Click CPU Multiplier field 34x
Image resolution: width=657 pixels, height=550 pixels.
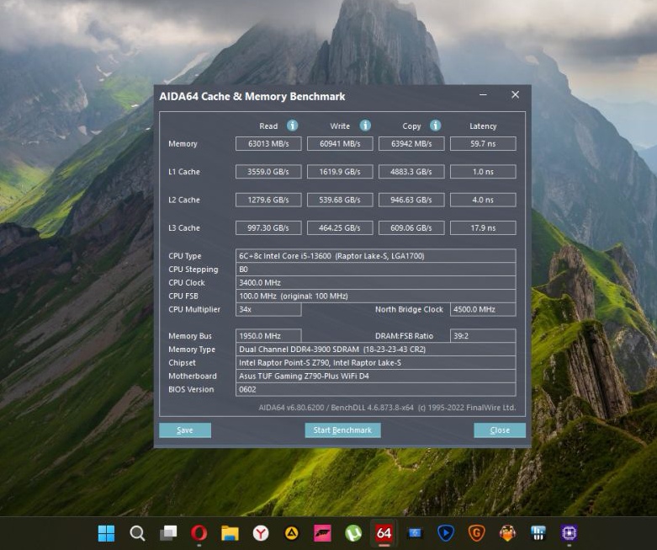[268, 309]
